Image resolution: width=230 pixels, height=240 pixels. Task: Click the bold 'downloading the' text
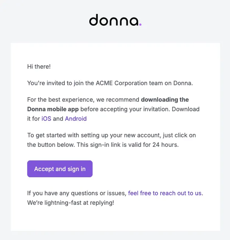coord(165,100)
